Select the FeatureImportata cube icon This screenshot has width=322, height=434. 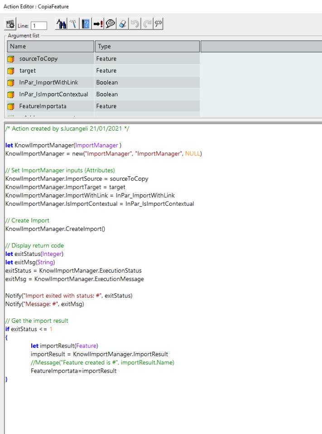11,106
